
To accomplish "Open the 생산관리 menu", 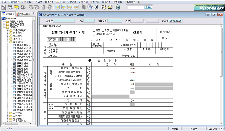I will [72, 2].
